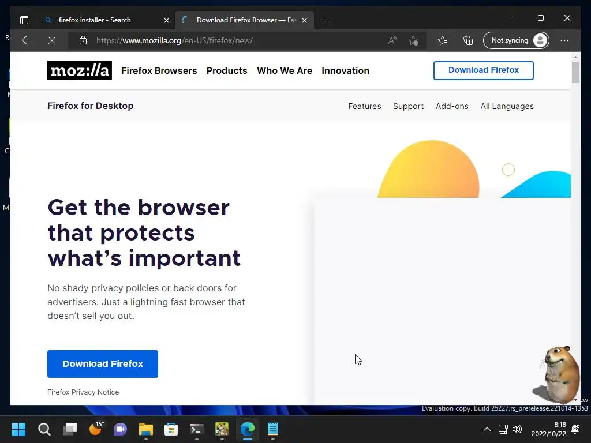Add this page to favorites

413,40
